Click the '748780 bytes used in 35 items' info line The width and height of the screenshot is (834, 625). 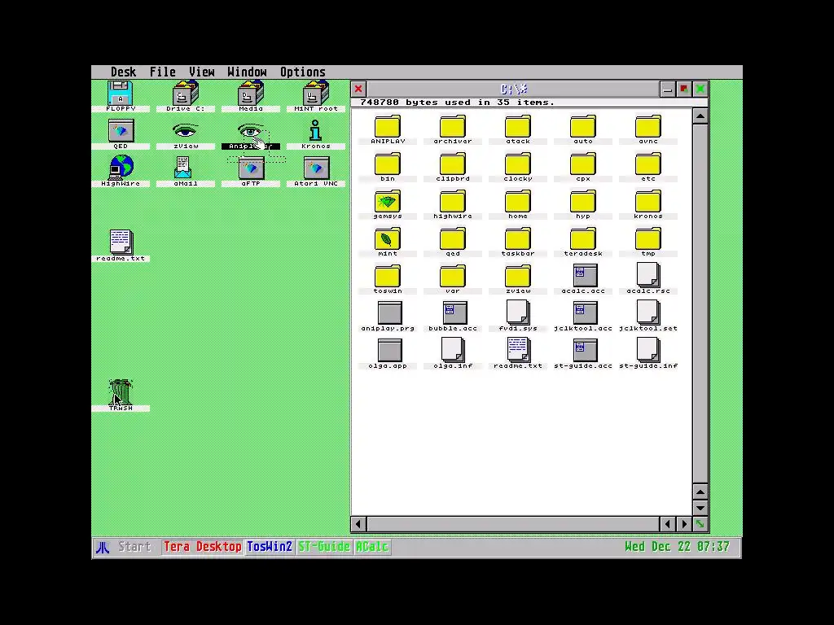coord(457,103)
